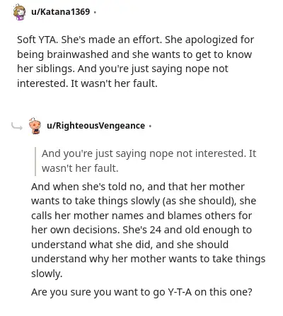
Task: Click the dot after u/RighteousVengeance
Action: (150, 126)
